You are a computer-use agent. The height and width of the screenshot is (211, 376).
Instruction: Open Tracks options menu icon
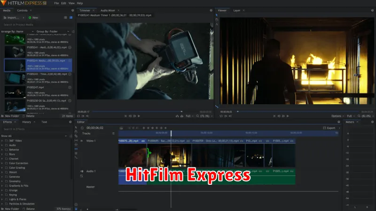pos(113,134)
